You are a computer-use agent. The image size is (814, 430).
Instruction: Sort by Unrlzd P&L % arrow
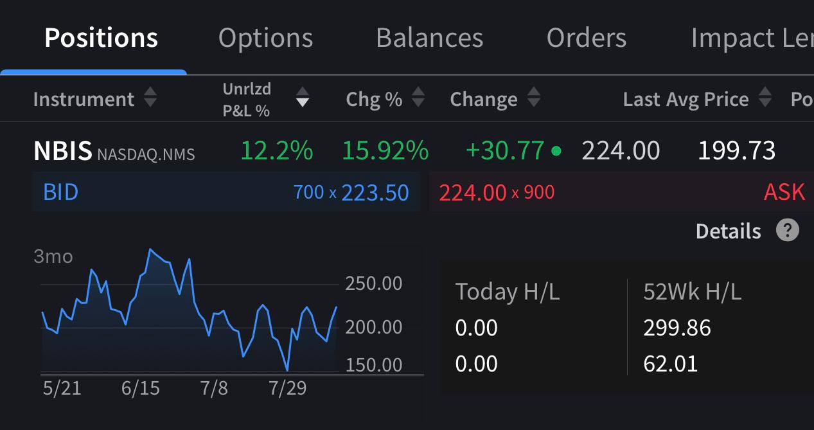click(302, 99)
